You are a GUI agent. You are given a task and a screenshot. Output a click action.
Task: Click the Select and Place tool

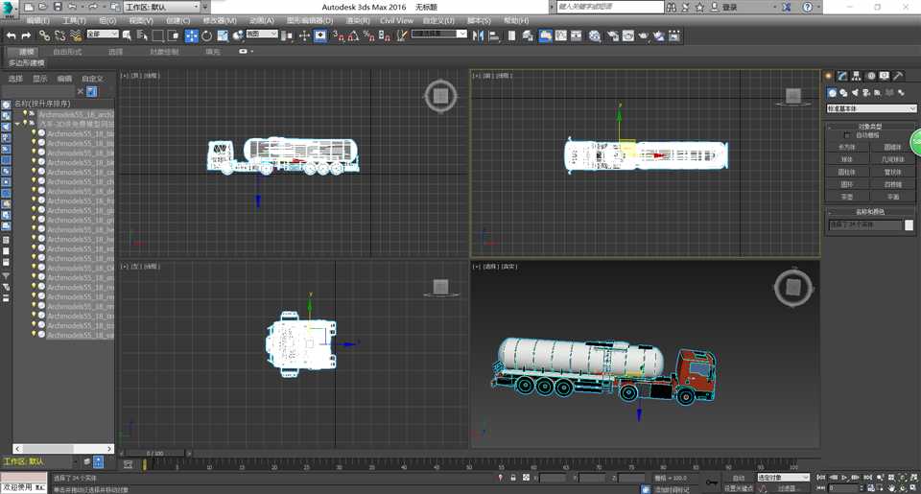click(x=238, y=35)
